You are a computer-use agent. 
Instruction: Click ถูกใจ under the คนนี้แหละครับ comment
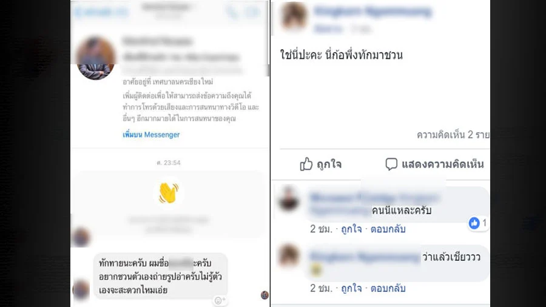coord(351,229)
